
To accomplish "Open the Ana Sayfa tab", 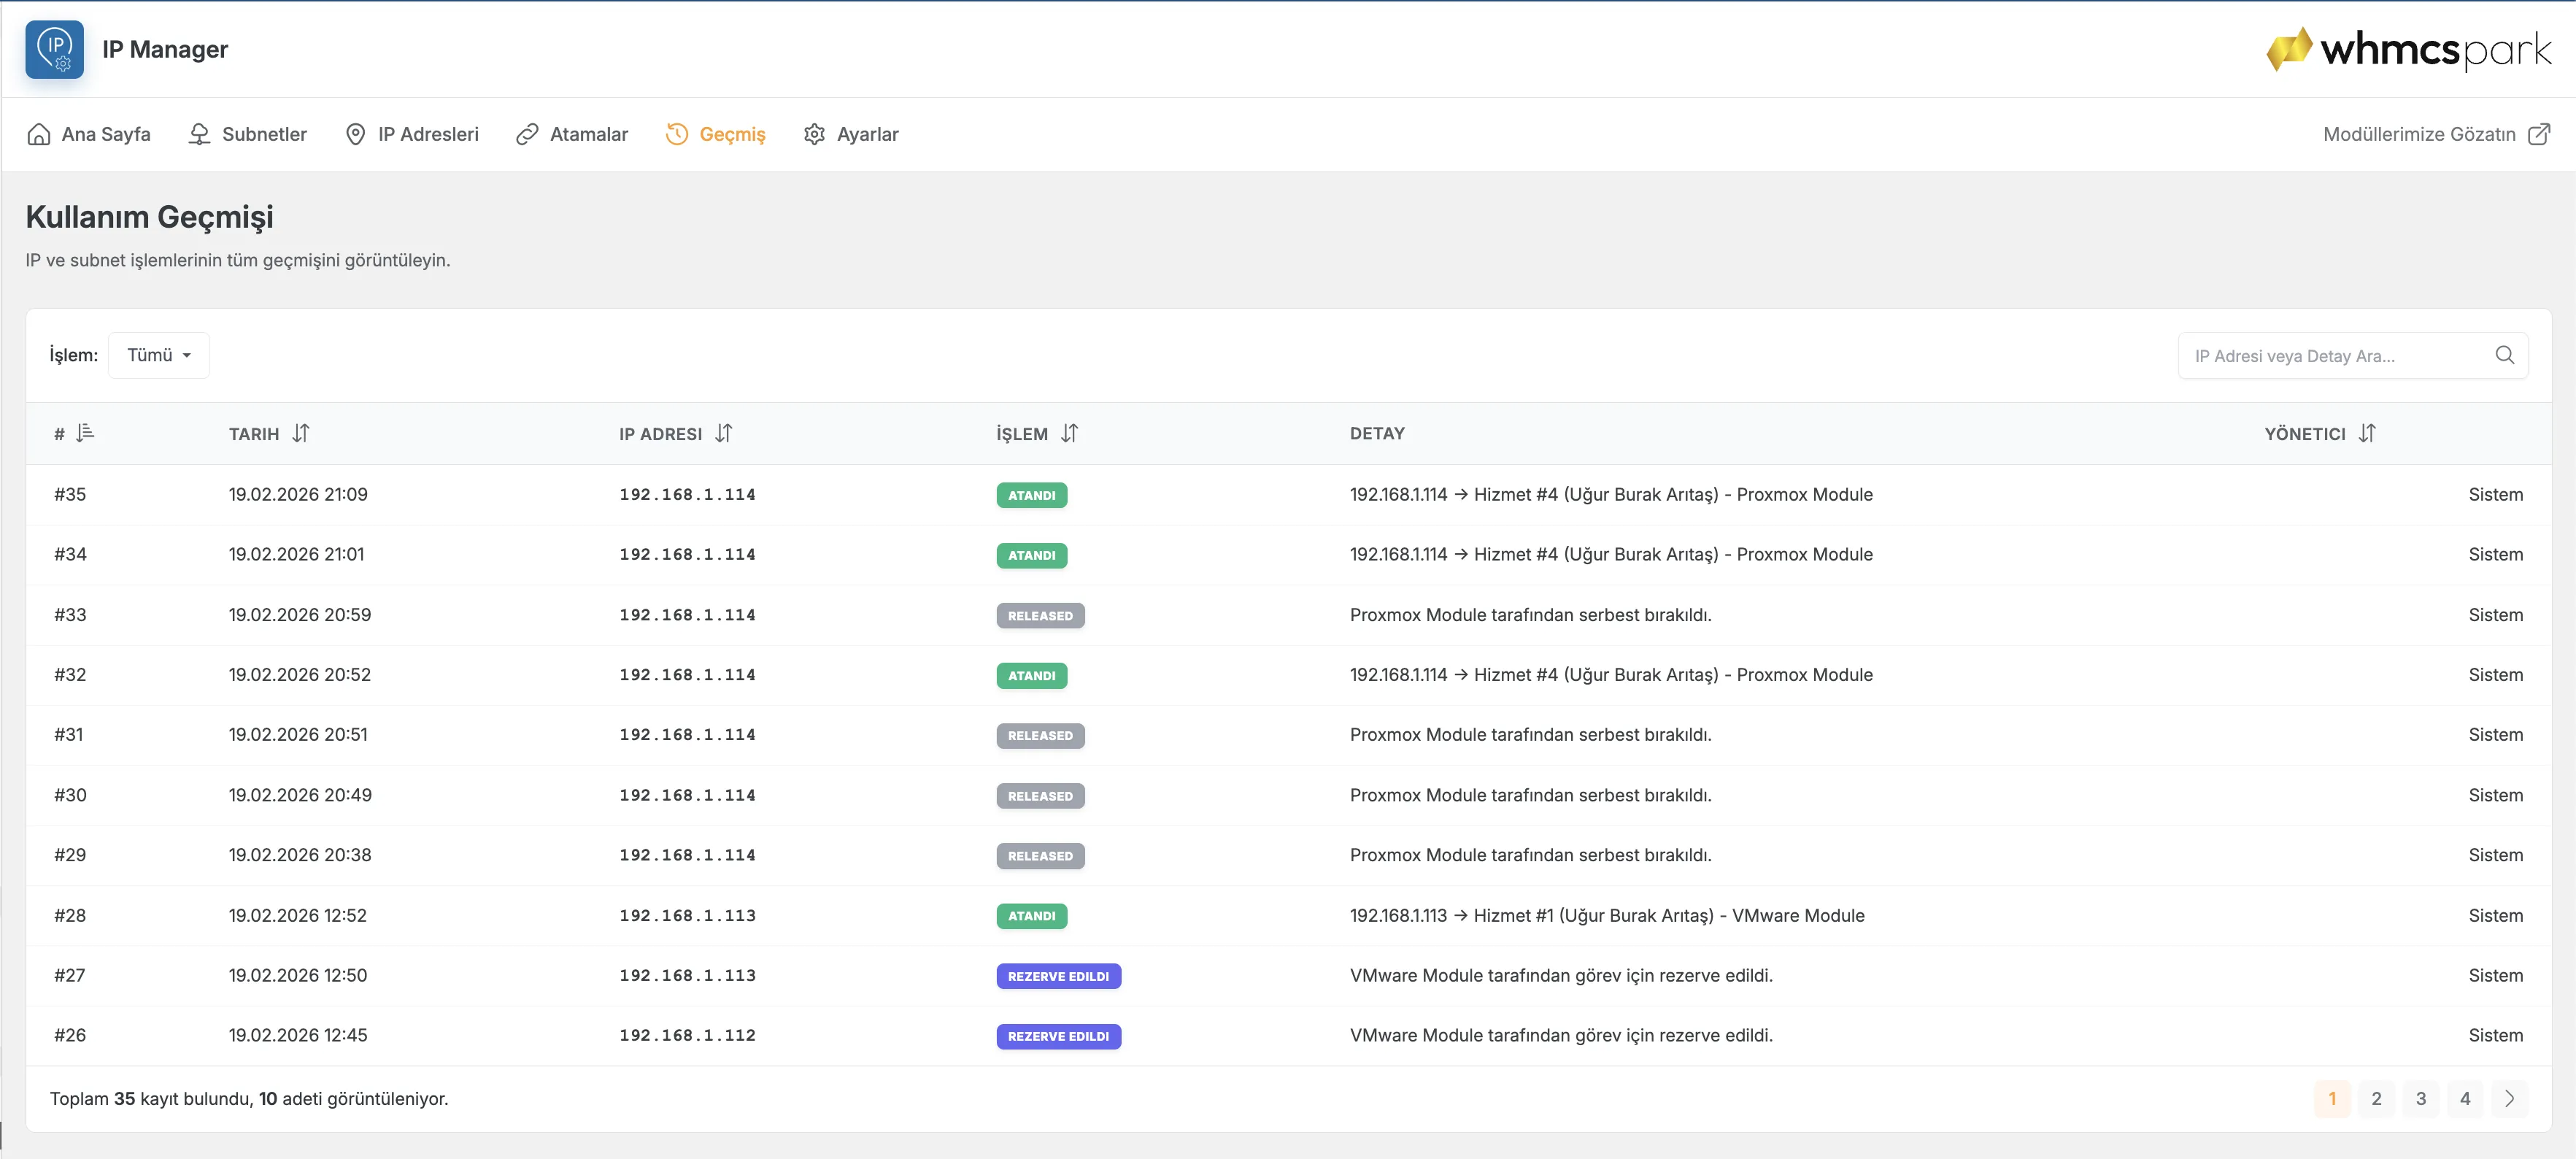I will pos(89,134).
